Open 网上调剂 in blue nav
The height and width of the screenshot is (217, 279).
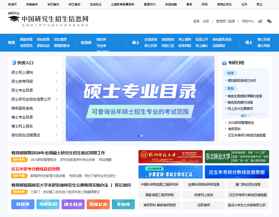point(185,39)
